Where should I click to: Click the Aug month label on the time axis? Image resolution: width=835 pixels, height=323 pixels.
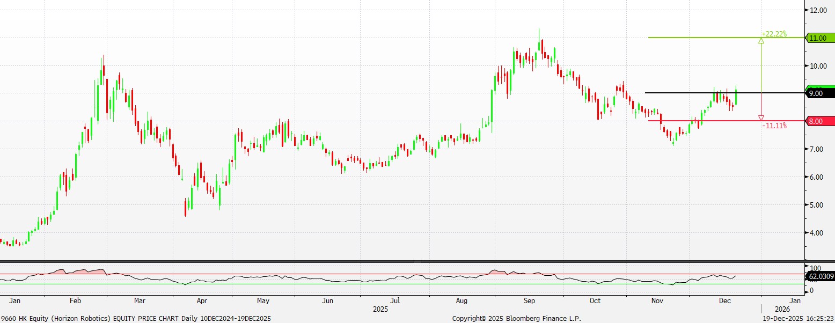(x=463, y=301)
